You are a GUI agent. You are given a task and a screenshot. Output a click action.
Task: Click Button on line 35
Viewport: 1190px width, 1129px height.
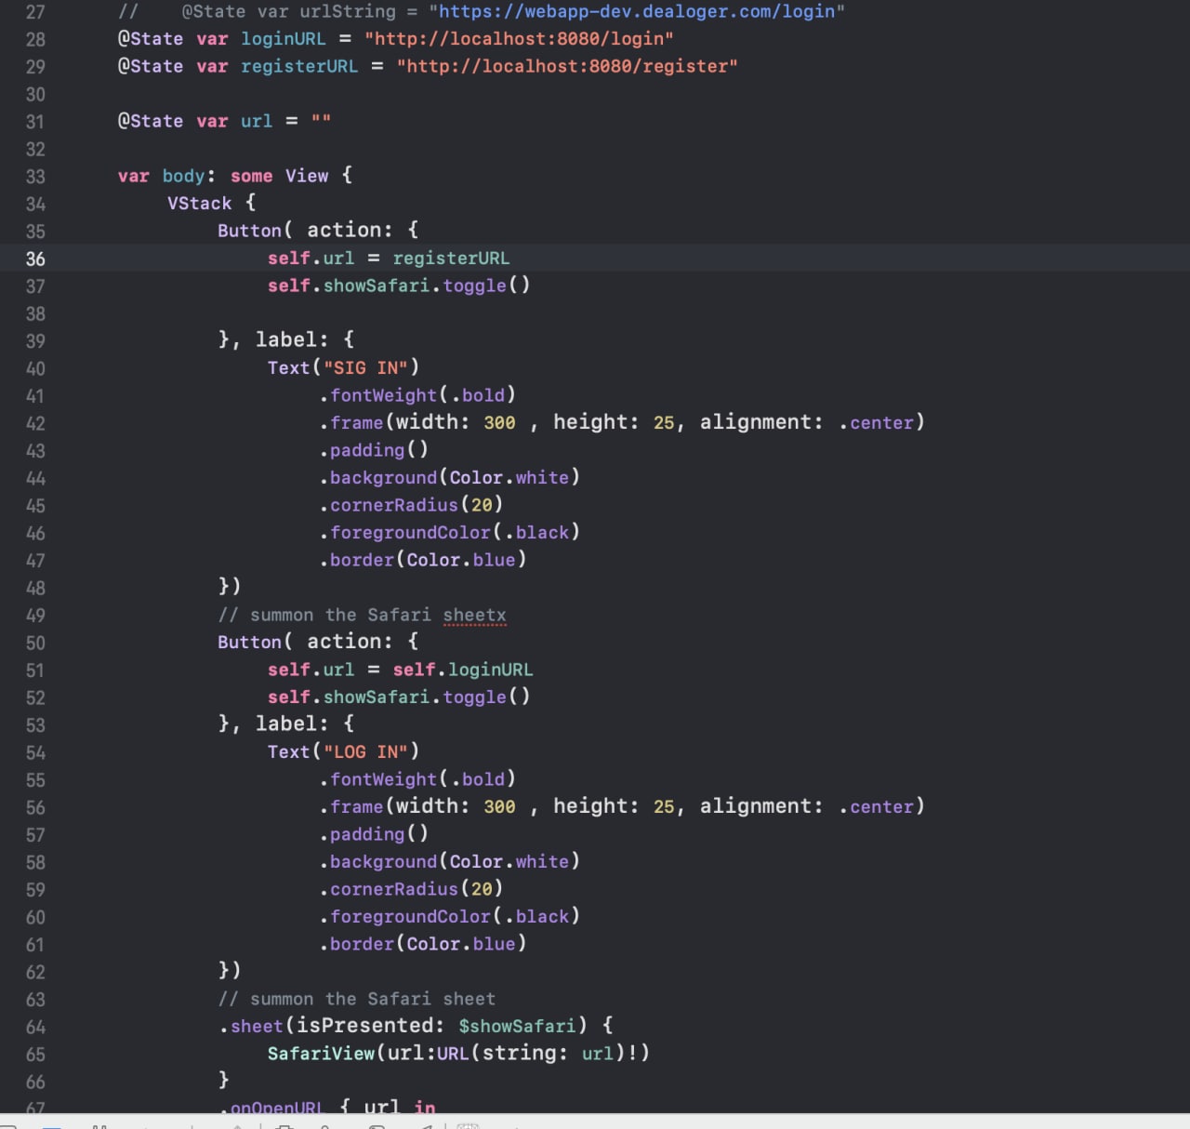(x=249, y=231)
